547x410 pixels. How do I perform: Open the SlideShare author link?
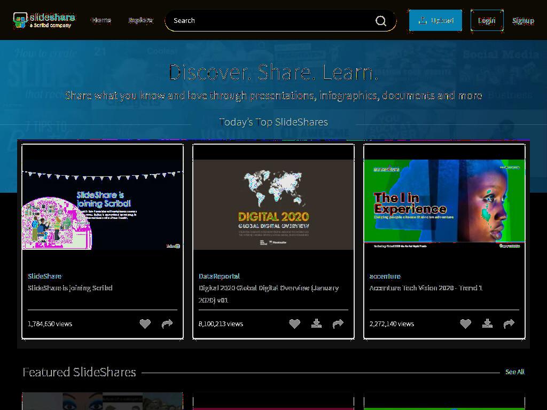coord(45,276)
